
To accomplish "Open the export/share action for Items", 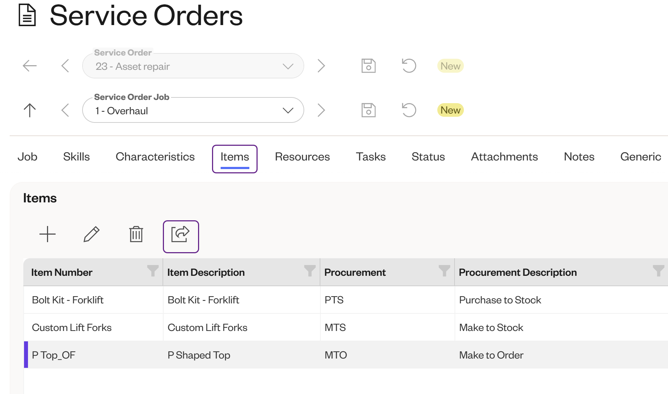I will (x=180, y=236).
